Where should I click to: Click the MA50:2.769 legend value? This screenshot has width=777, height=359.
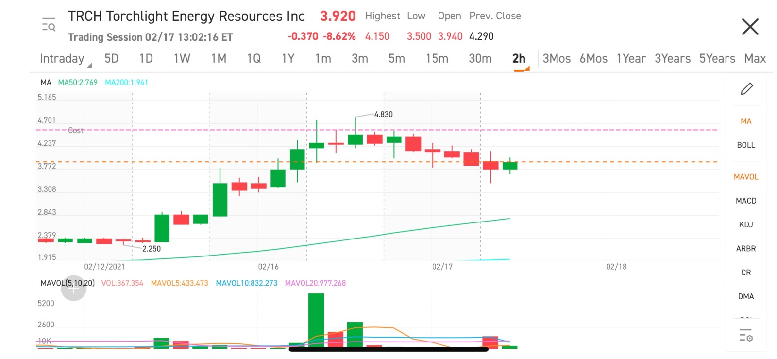78,83
